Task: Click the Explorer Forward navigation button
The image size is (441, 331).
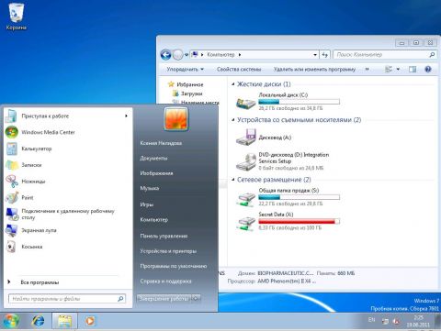Action: click(177, 55)
